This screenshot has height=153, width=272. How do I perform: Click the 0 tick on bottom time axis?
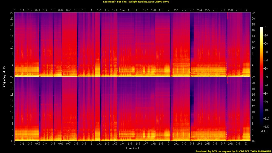pos(14,144)
